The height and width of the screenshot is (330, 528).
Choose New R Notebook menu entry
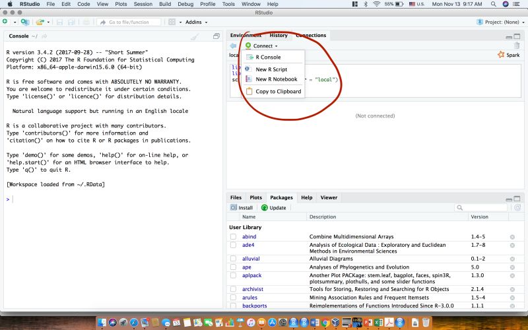(x=273, y=79)
